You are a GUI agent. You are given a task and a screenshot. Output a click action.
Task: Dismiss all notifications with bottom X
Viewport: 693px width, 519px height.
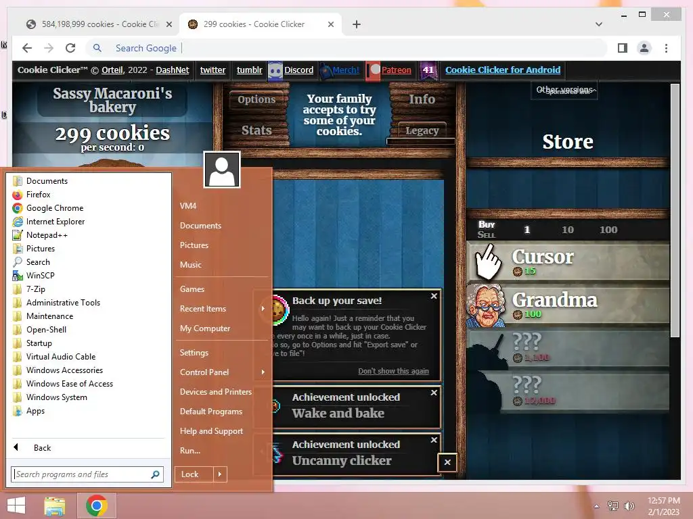click(447, 462)
